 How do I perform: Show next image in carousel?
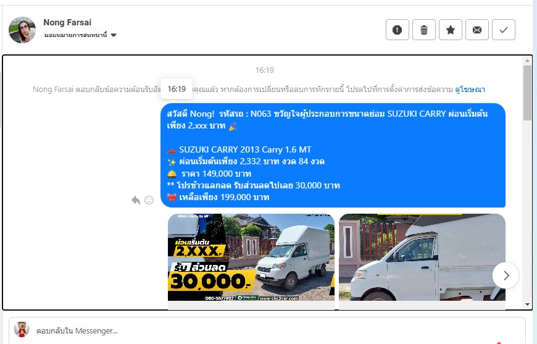[506, 275]
